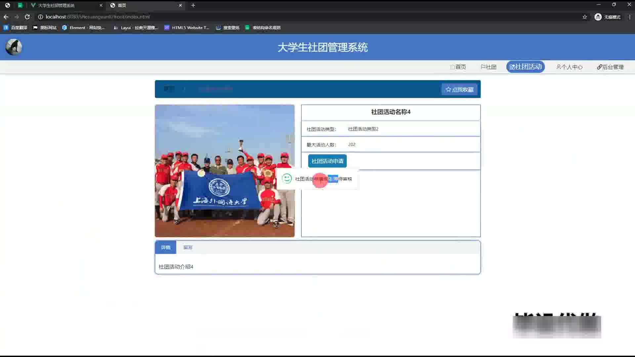Close the 首页 browser tab
Screen dimensions: 635x357
click(x=180, y=5)
